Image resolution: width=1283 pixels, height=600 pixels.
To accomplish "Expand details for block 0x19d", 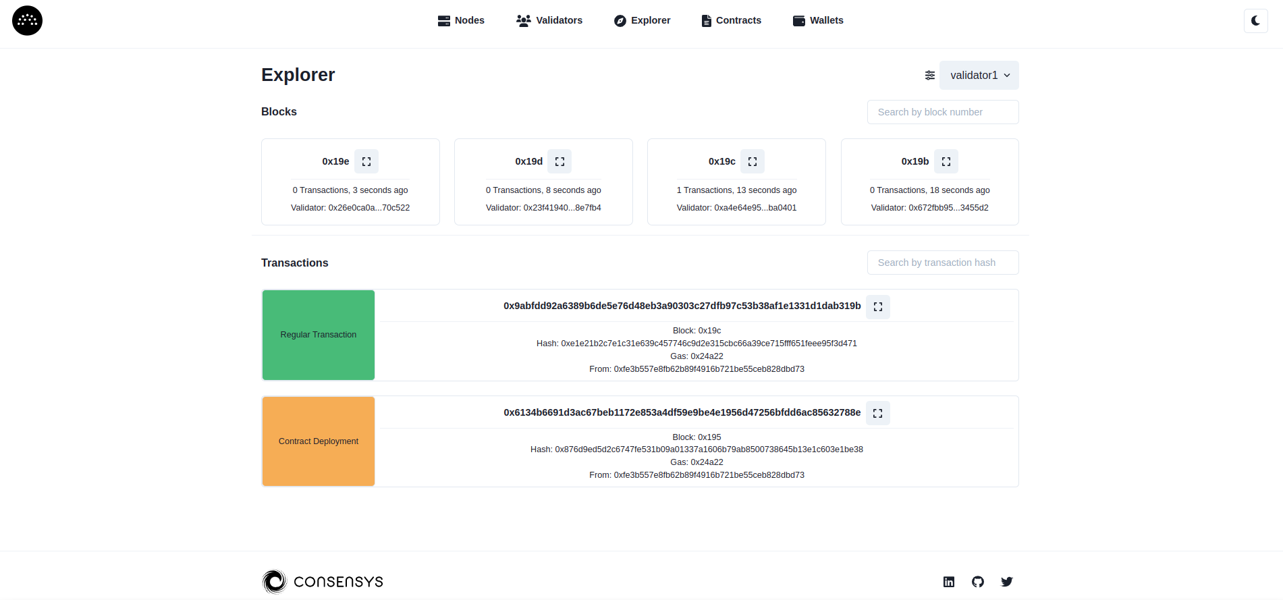I will pos(559,161).
